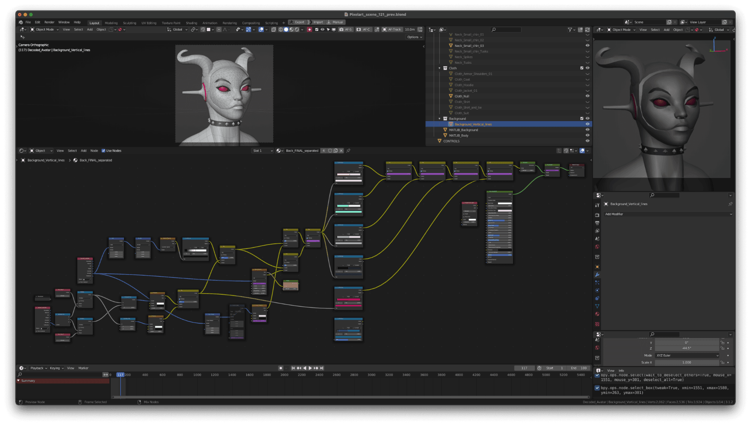Jump to the timeline start frame
This screenshot has height=426, width=751.
(x=293, y=368)
